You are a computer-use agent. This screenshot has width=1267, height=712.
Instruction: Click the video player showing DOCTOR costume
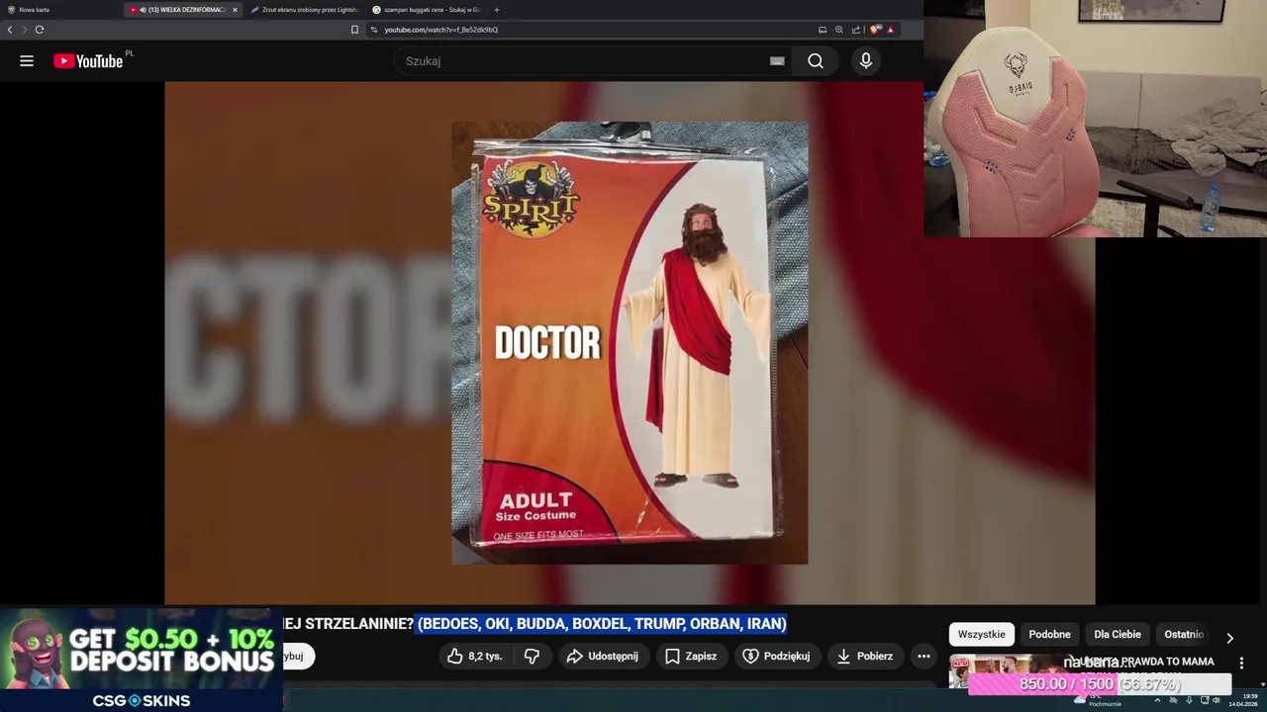[630, 342]
